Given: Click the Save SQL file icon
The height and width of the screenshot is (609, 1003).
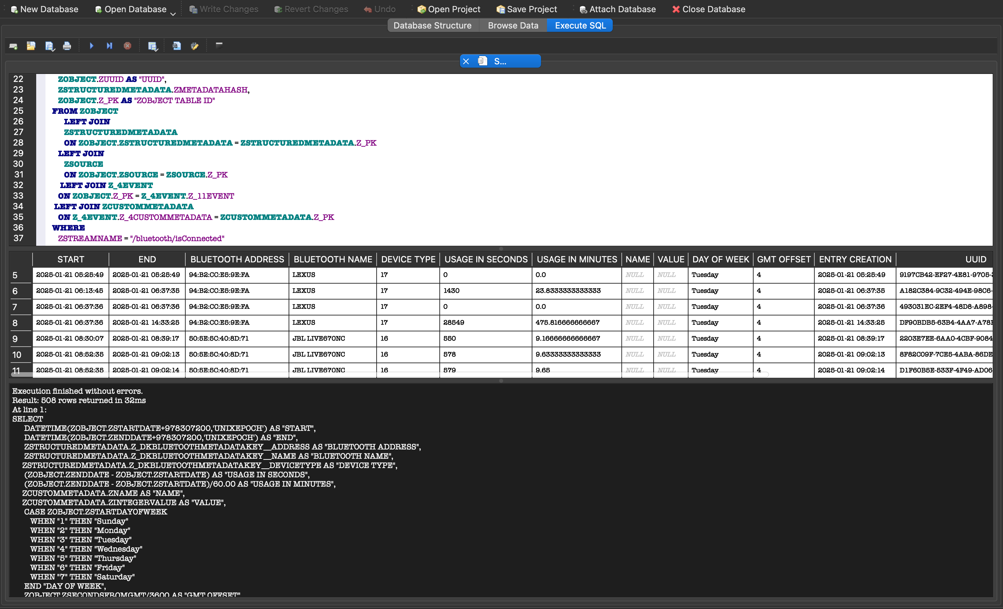Looking at the screenshot, I should [48, 46].
